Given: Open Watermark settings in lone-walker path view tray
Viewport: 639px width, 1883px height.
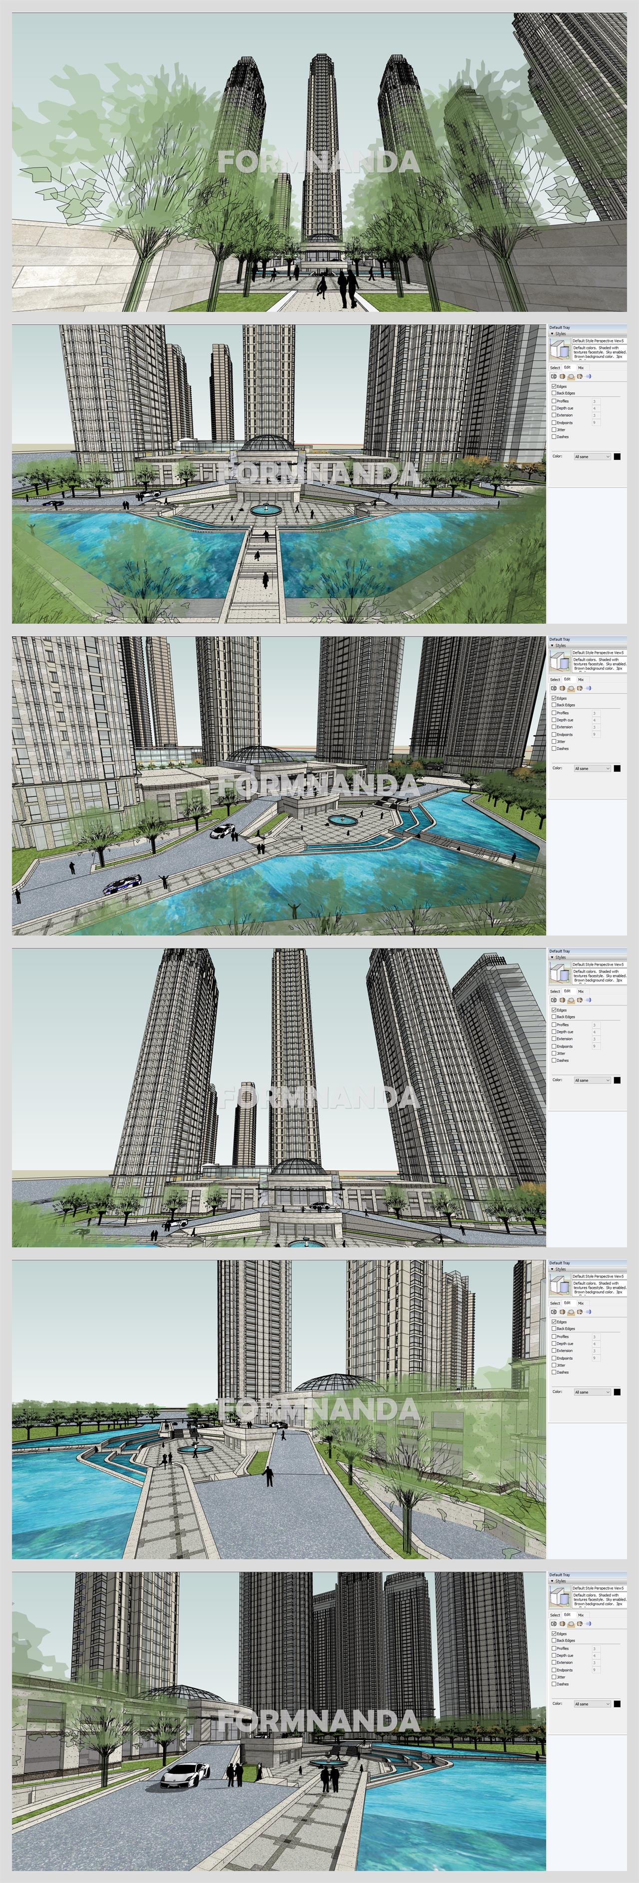Looking at the screenshot, I should click(x=580, y=1312).
